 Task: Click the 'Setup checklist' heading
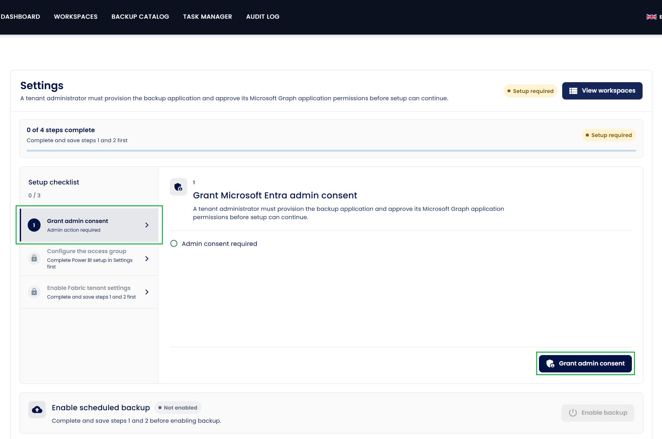click(x=54, y=182)
